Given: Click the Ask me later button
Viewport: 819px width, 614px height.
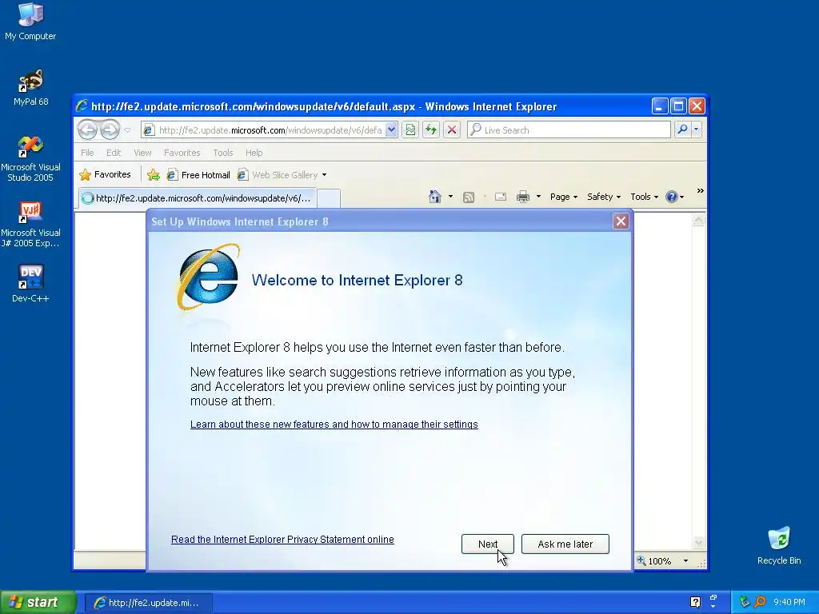Looking at the screenshot, I should 565,544.
